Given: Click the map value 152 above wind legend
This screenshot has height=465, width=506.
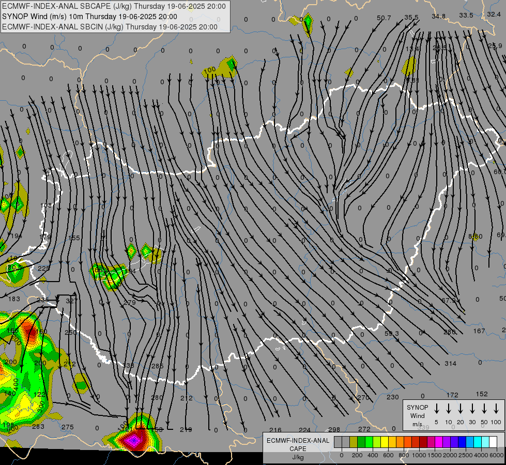Looking at the screenshot, I should tap(482, 394).
